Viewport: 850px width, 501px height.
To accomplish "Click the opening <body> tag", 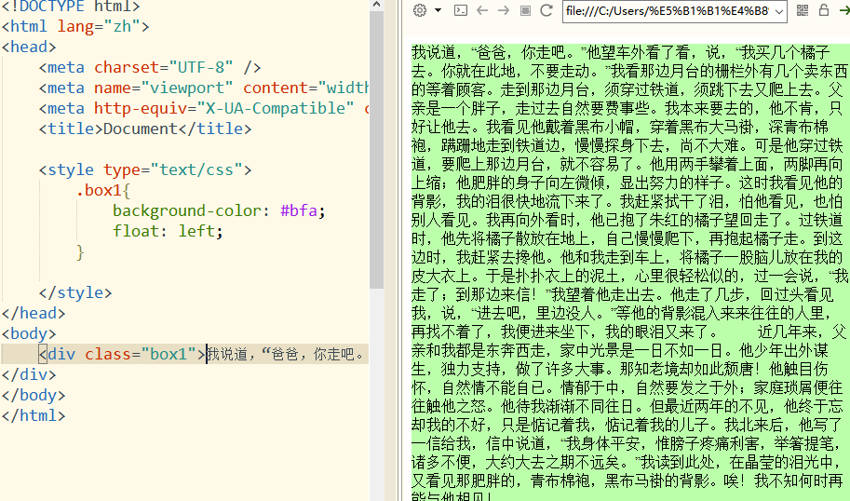I will (29, 333).
